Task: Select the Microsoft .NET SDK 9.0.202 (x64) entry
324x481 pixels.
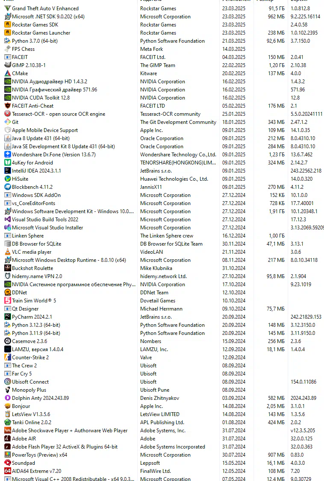Action: [48, 17]
